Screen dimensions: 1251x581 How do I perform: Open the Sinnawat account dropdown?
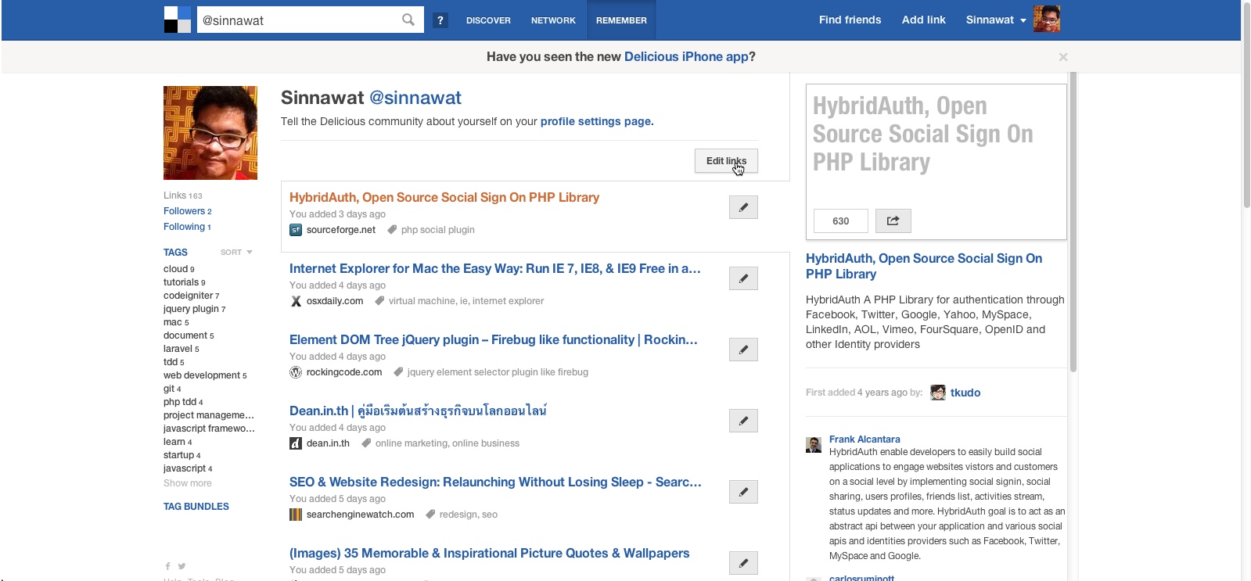pos(996,20)
